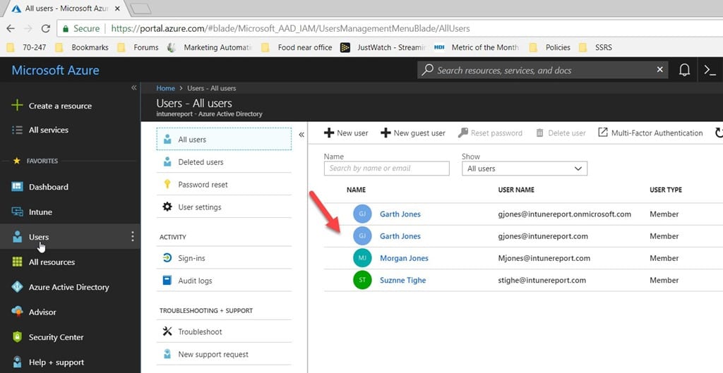
Task: Expand the Show All users dropdown
Action: tap(525, 169)
